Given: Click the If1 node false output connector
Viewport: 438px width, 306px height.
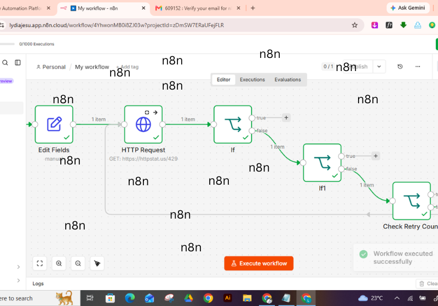Looking at the screenshot, I should tap(341, 169).
